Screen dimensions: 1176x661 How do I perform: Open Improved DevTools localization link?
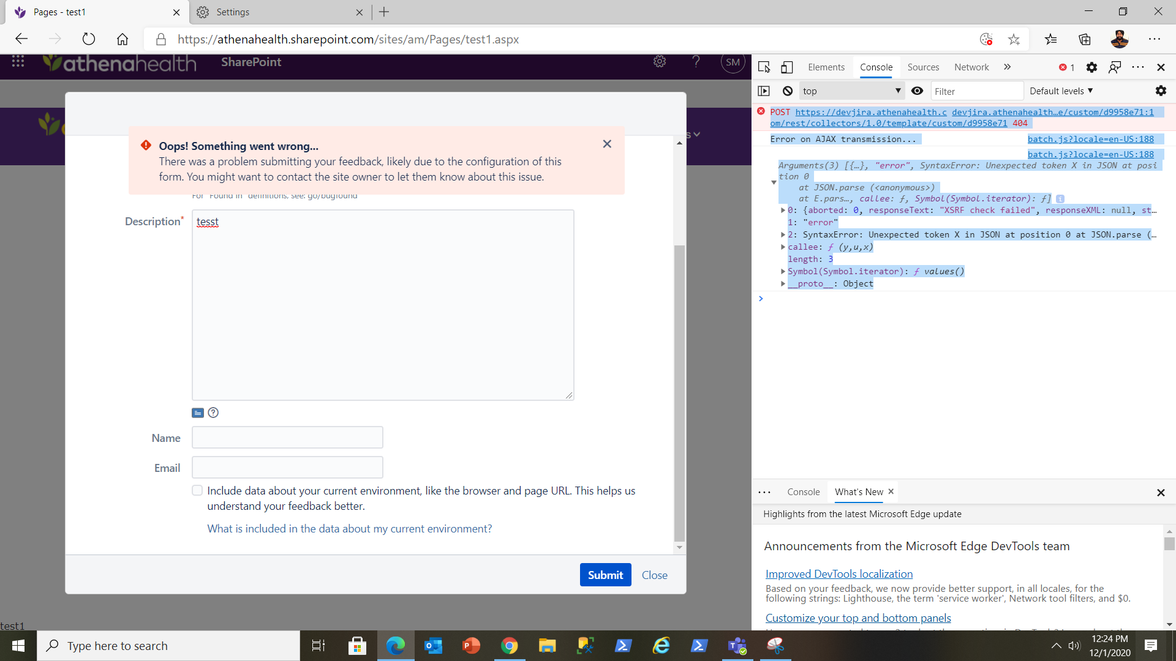839,573
